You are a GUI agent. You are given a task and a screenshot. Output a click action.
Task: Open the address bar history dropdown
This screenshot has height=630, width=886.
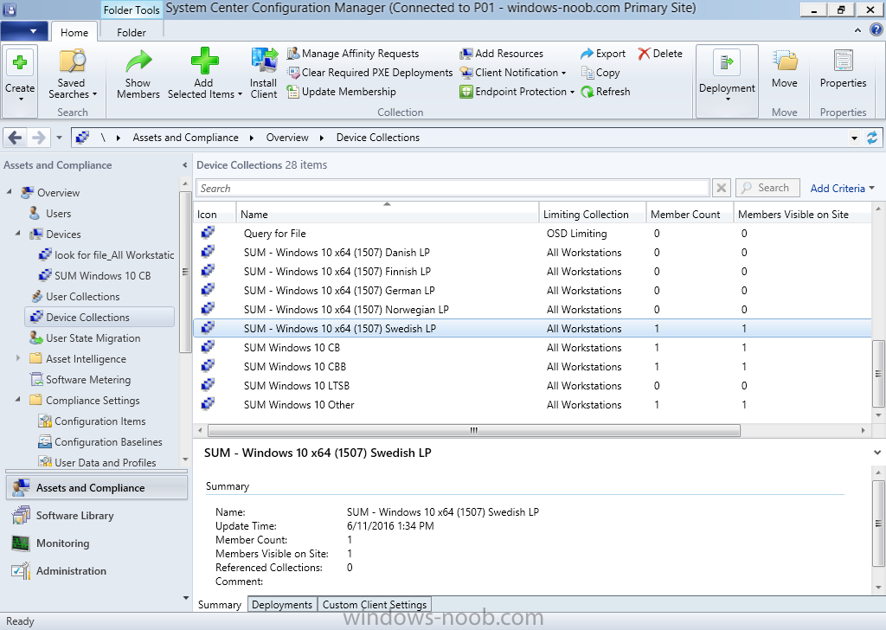(x=854, y=138)
